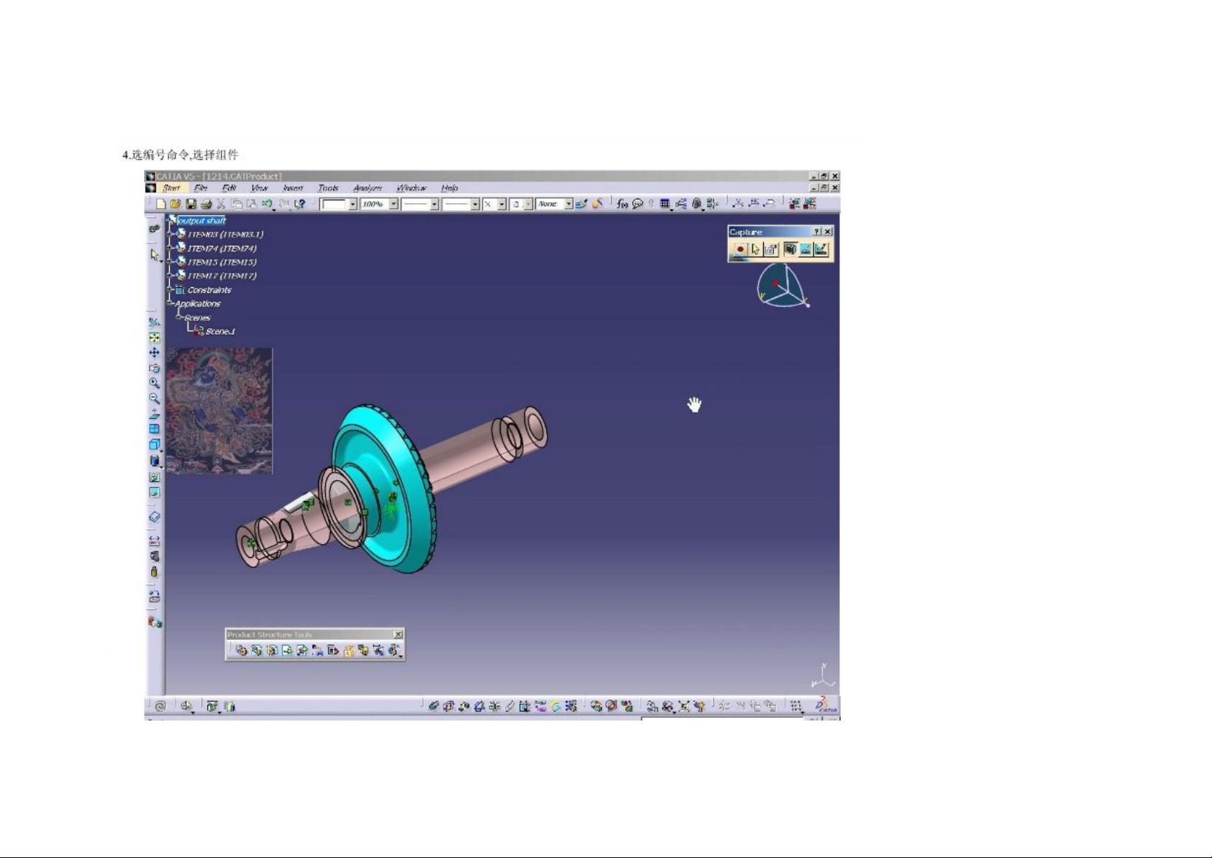Click the Print icon in the top toolbar
The height and width of the screenshot is (858, 1212).
206,204
